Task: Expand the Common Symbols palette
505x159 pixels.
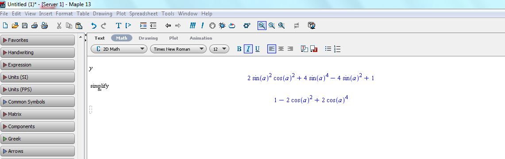Action: [x=38, y=102]
